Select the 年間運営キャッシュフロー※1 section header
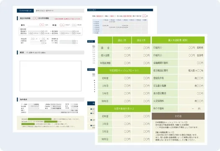Screen dimensions: 220x151 [x=124, y=70]
